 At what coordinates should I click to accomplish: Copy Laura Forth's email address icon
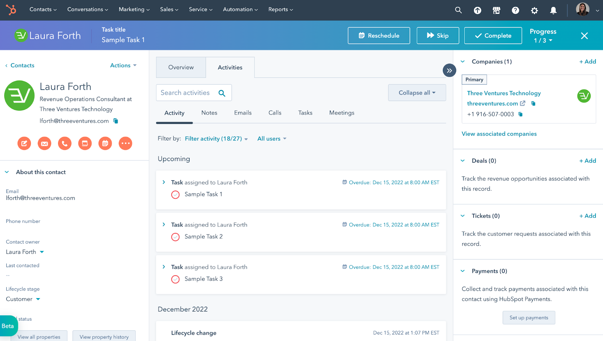pyautogui.click(x=116, y=121)
